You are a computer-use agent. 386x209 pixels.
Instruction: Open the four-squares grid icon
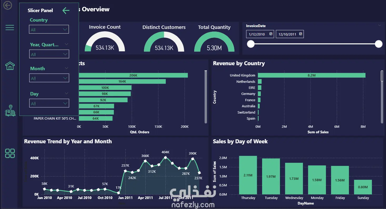pos(10,153)
